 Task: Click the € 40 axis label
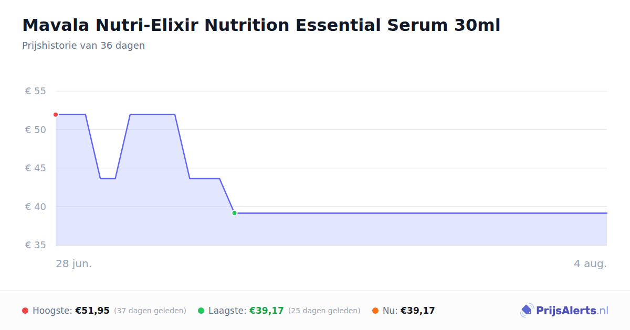pyautogui.click(x=36, y=207)
